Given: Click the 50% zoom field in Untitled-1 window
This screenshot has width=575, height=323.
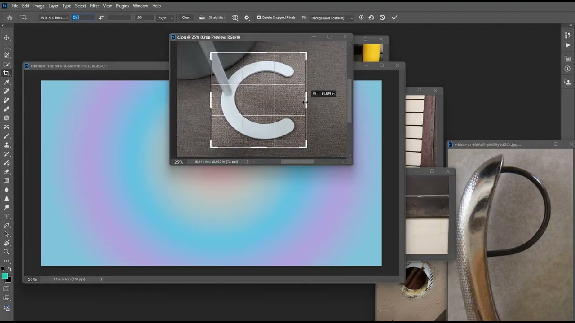Looking at the screenshot, I should pos(32,279).
